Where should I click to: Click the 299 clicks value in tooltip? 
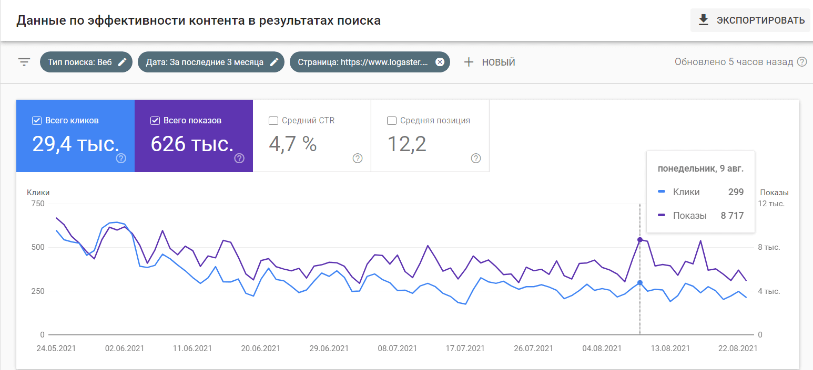(736, 192)
